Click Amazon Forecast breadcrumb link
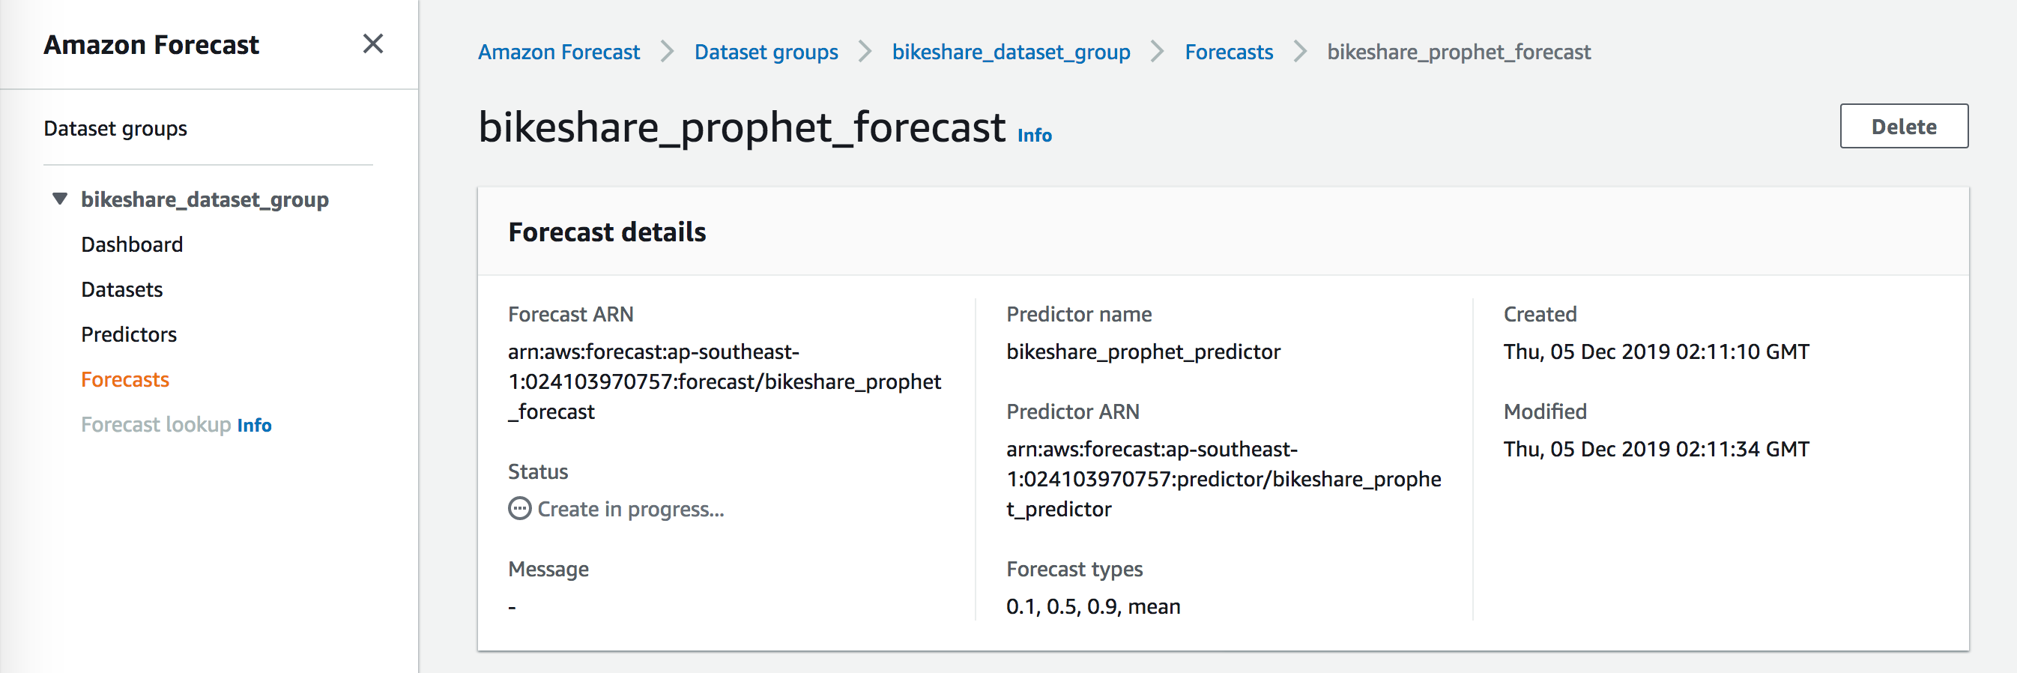This screenshot has height=673, width=2017. tap(558, 52)
